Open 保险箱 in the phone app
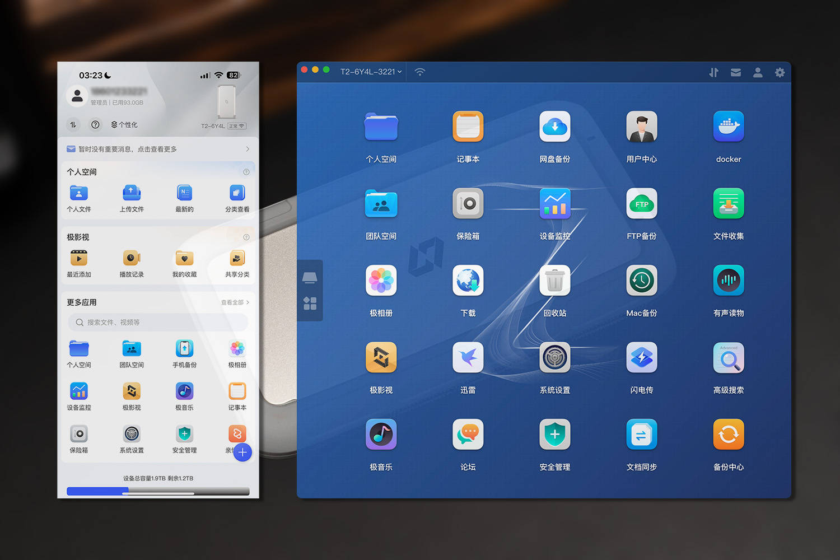 79,434
